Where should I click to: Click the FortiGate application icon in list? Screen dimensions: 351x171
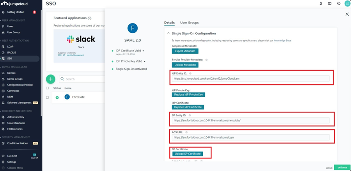[67, 97]
